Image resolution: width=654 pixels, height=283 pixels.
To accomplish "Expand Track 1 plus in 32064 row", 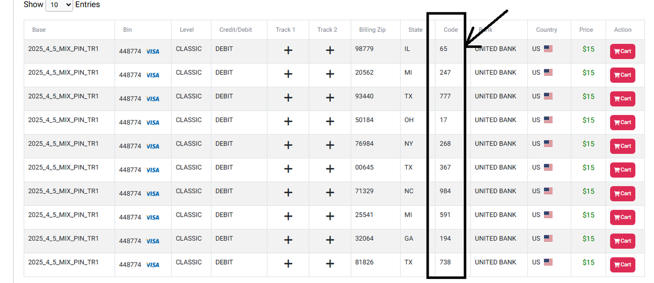I will (x=288, y=240).
